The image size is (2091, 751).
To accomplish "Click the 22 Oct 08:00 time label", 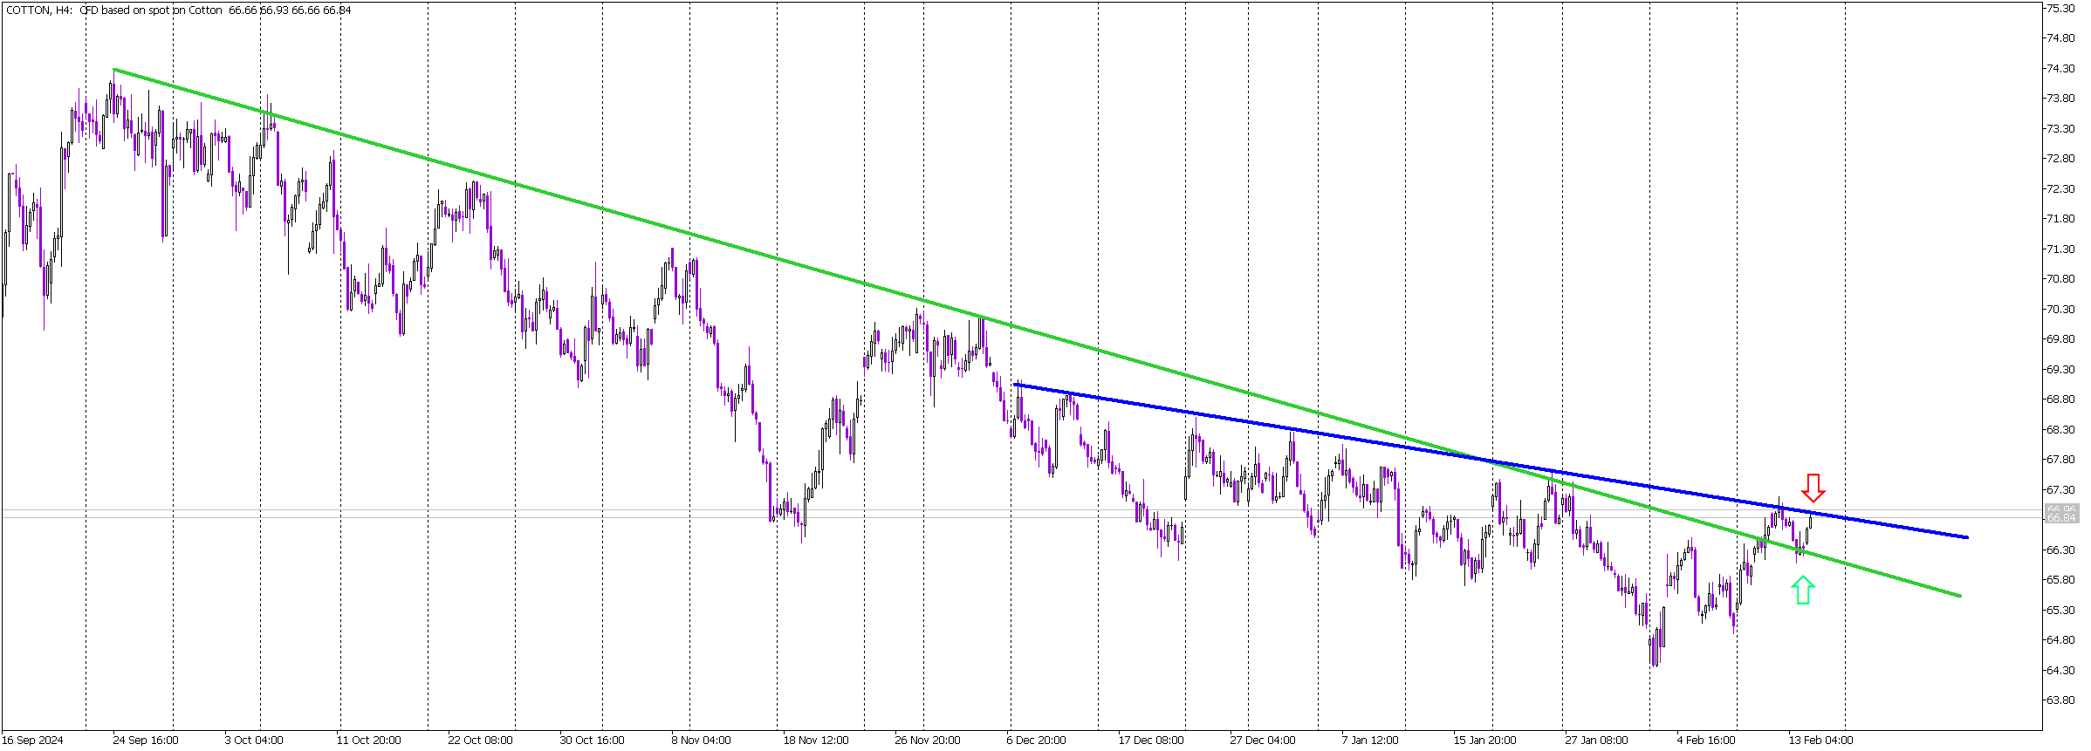I will click(481, 741).
